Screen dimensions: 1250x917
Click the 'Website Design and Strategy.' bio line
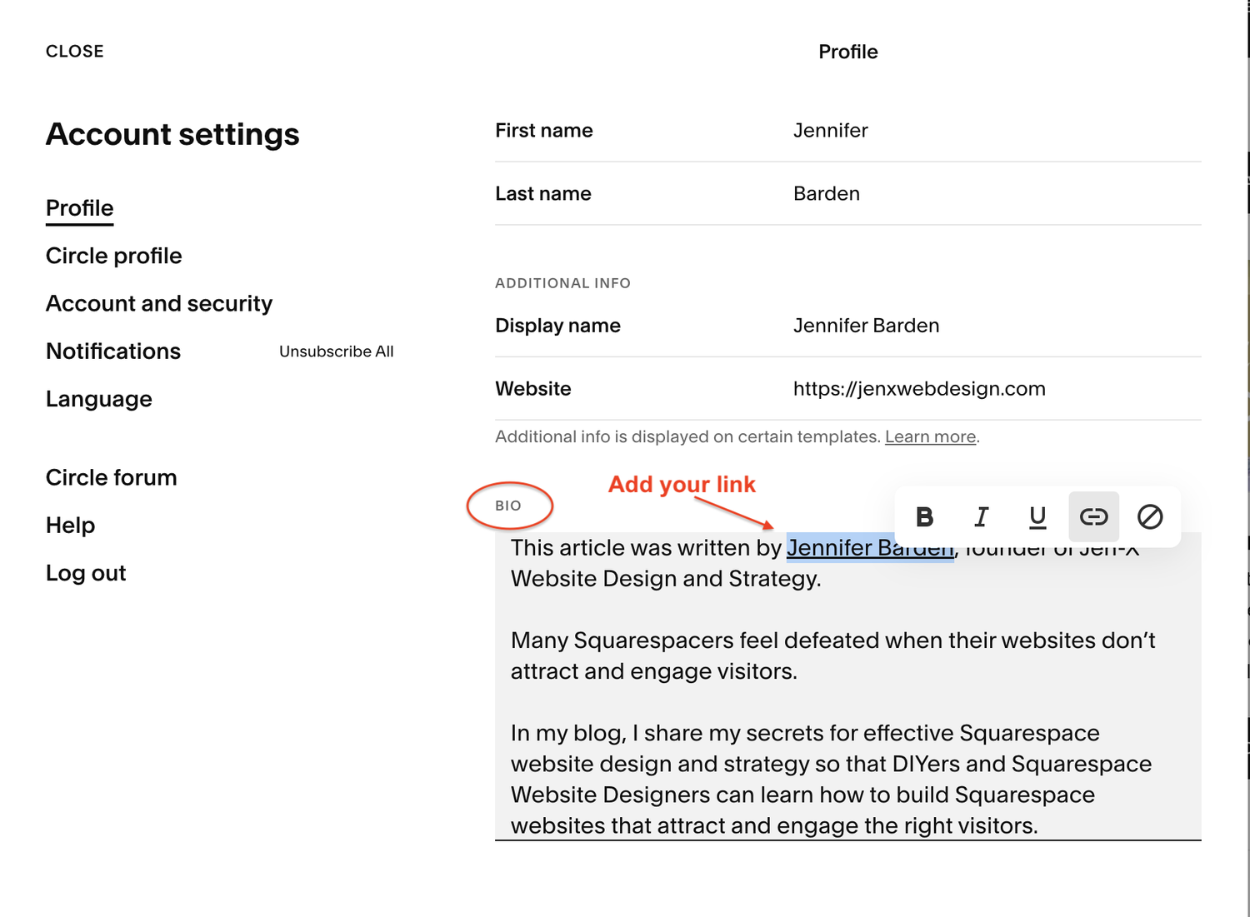(x=666, y=579)
